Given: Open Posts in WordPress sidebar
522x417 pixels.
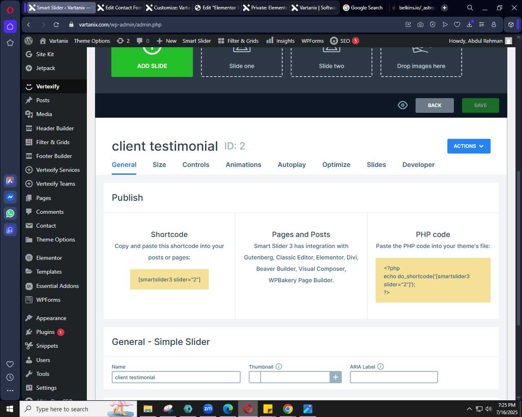Looking at the screenshot, I should [x=54, y=100].
